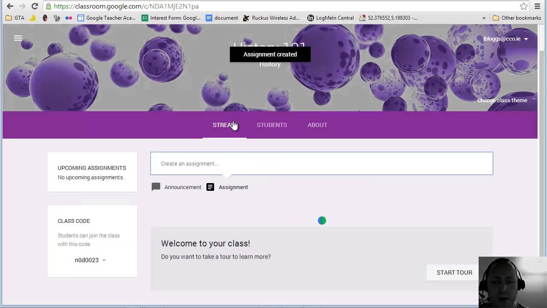This screenshot has height=308, width=547.
Task: Select the Announcement post type
Action: tap(176, 187)
